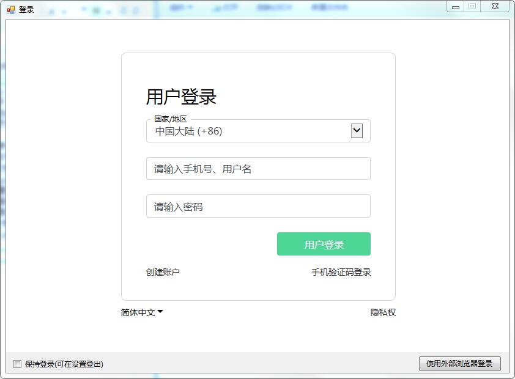
Task: Click the app icon in title bar
Action: pos(11,10)
